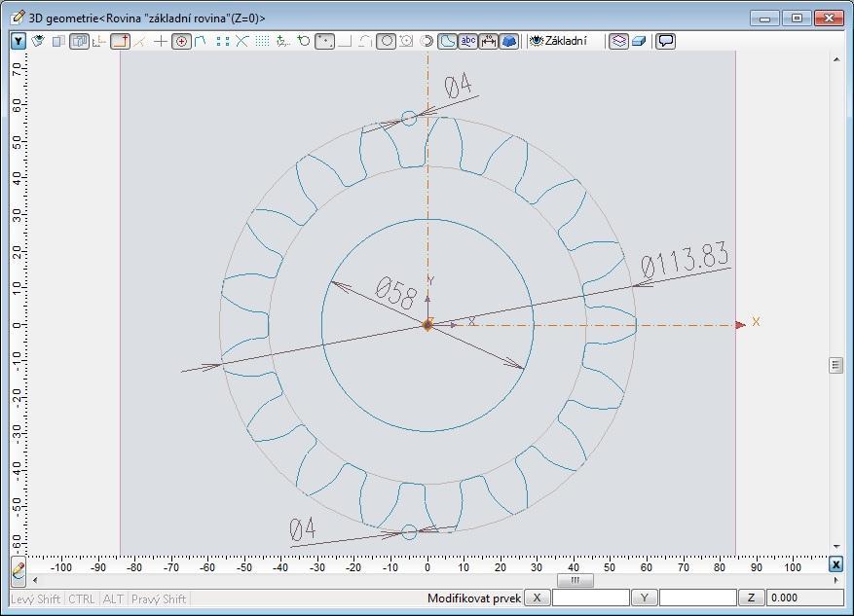Click the greyed arc fillet icon
The width and height of the screenshot is (854, 616).
click(x=365, y=41)
